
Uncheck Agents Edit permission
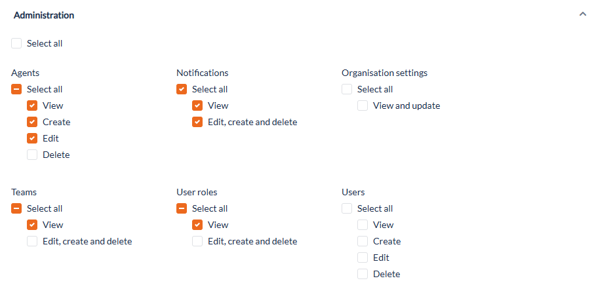pos(33,138)
